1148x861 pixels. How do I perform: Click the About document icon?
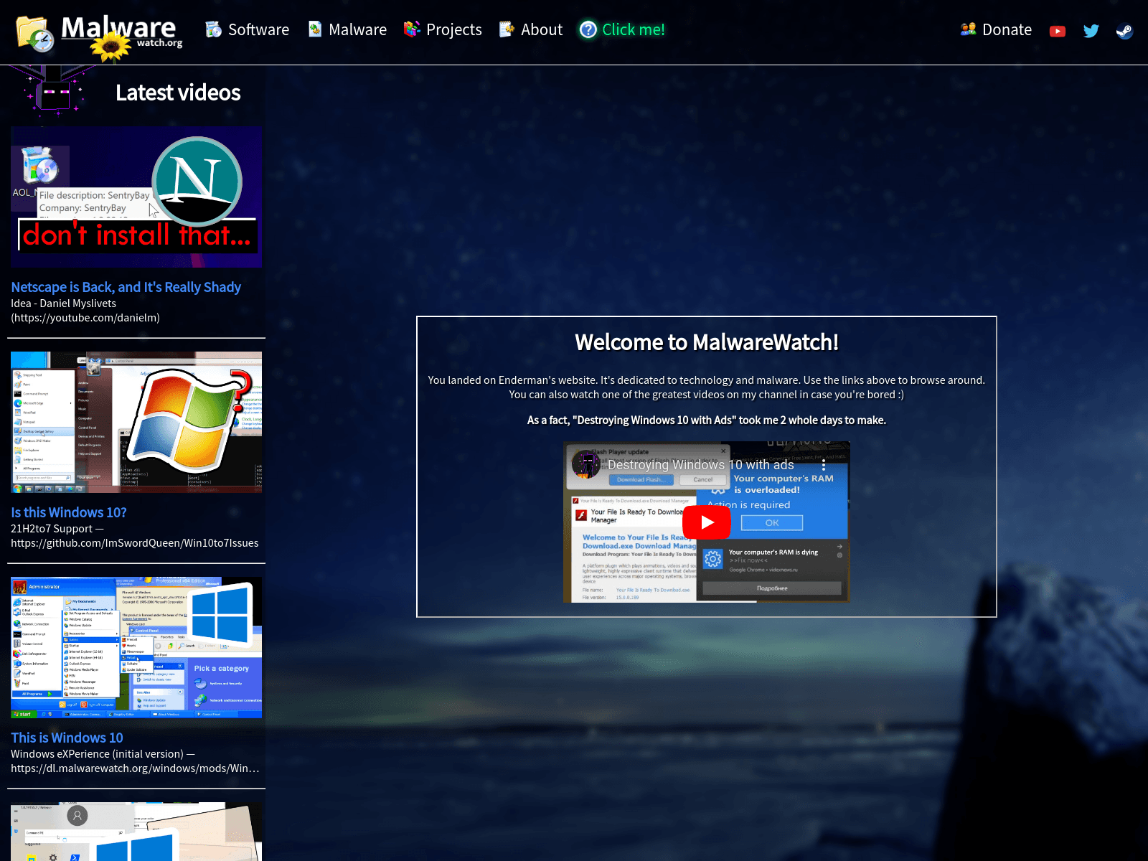(x=507, y=29)
